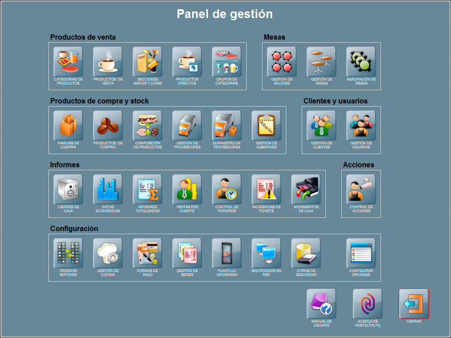
Task: Open Gestión de Albaranes clipboard
Action: coord(266,125)
